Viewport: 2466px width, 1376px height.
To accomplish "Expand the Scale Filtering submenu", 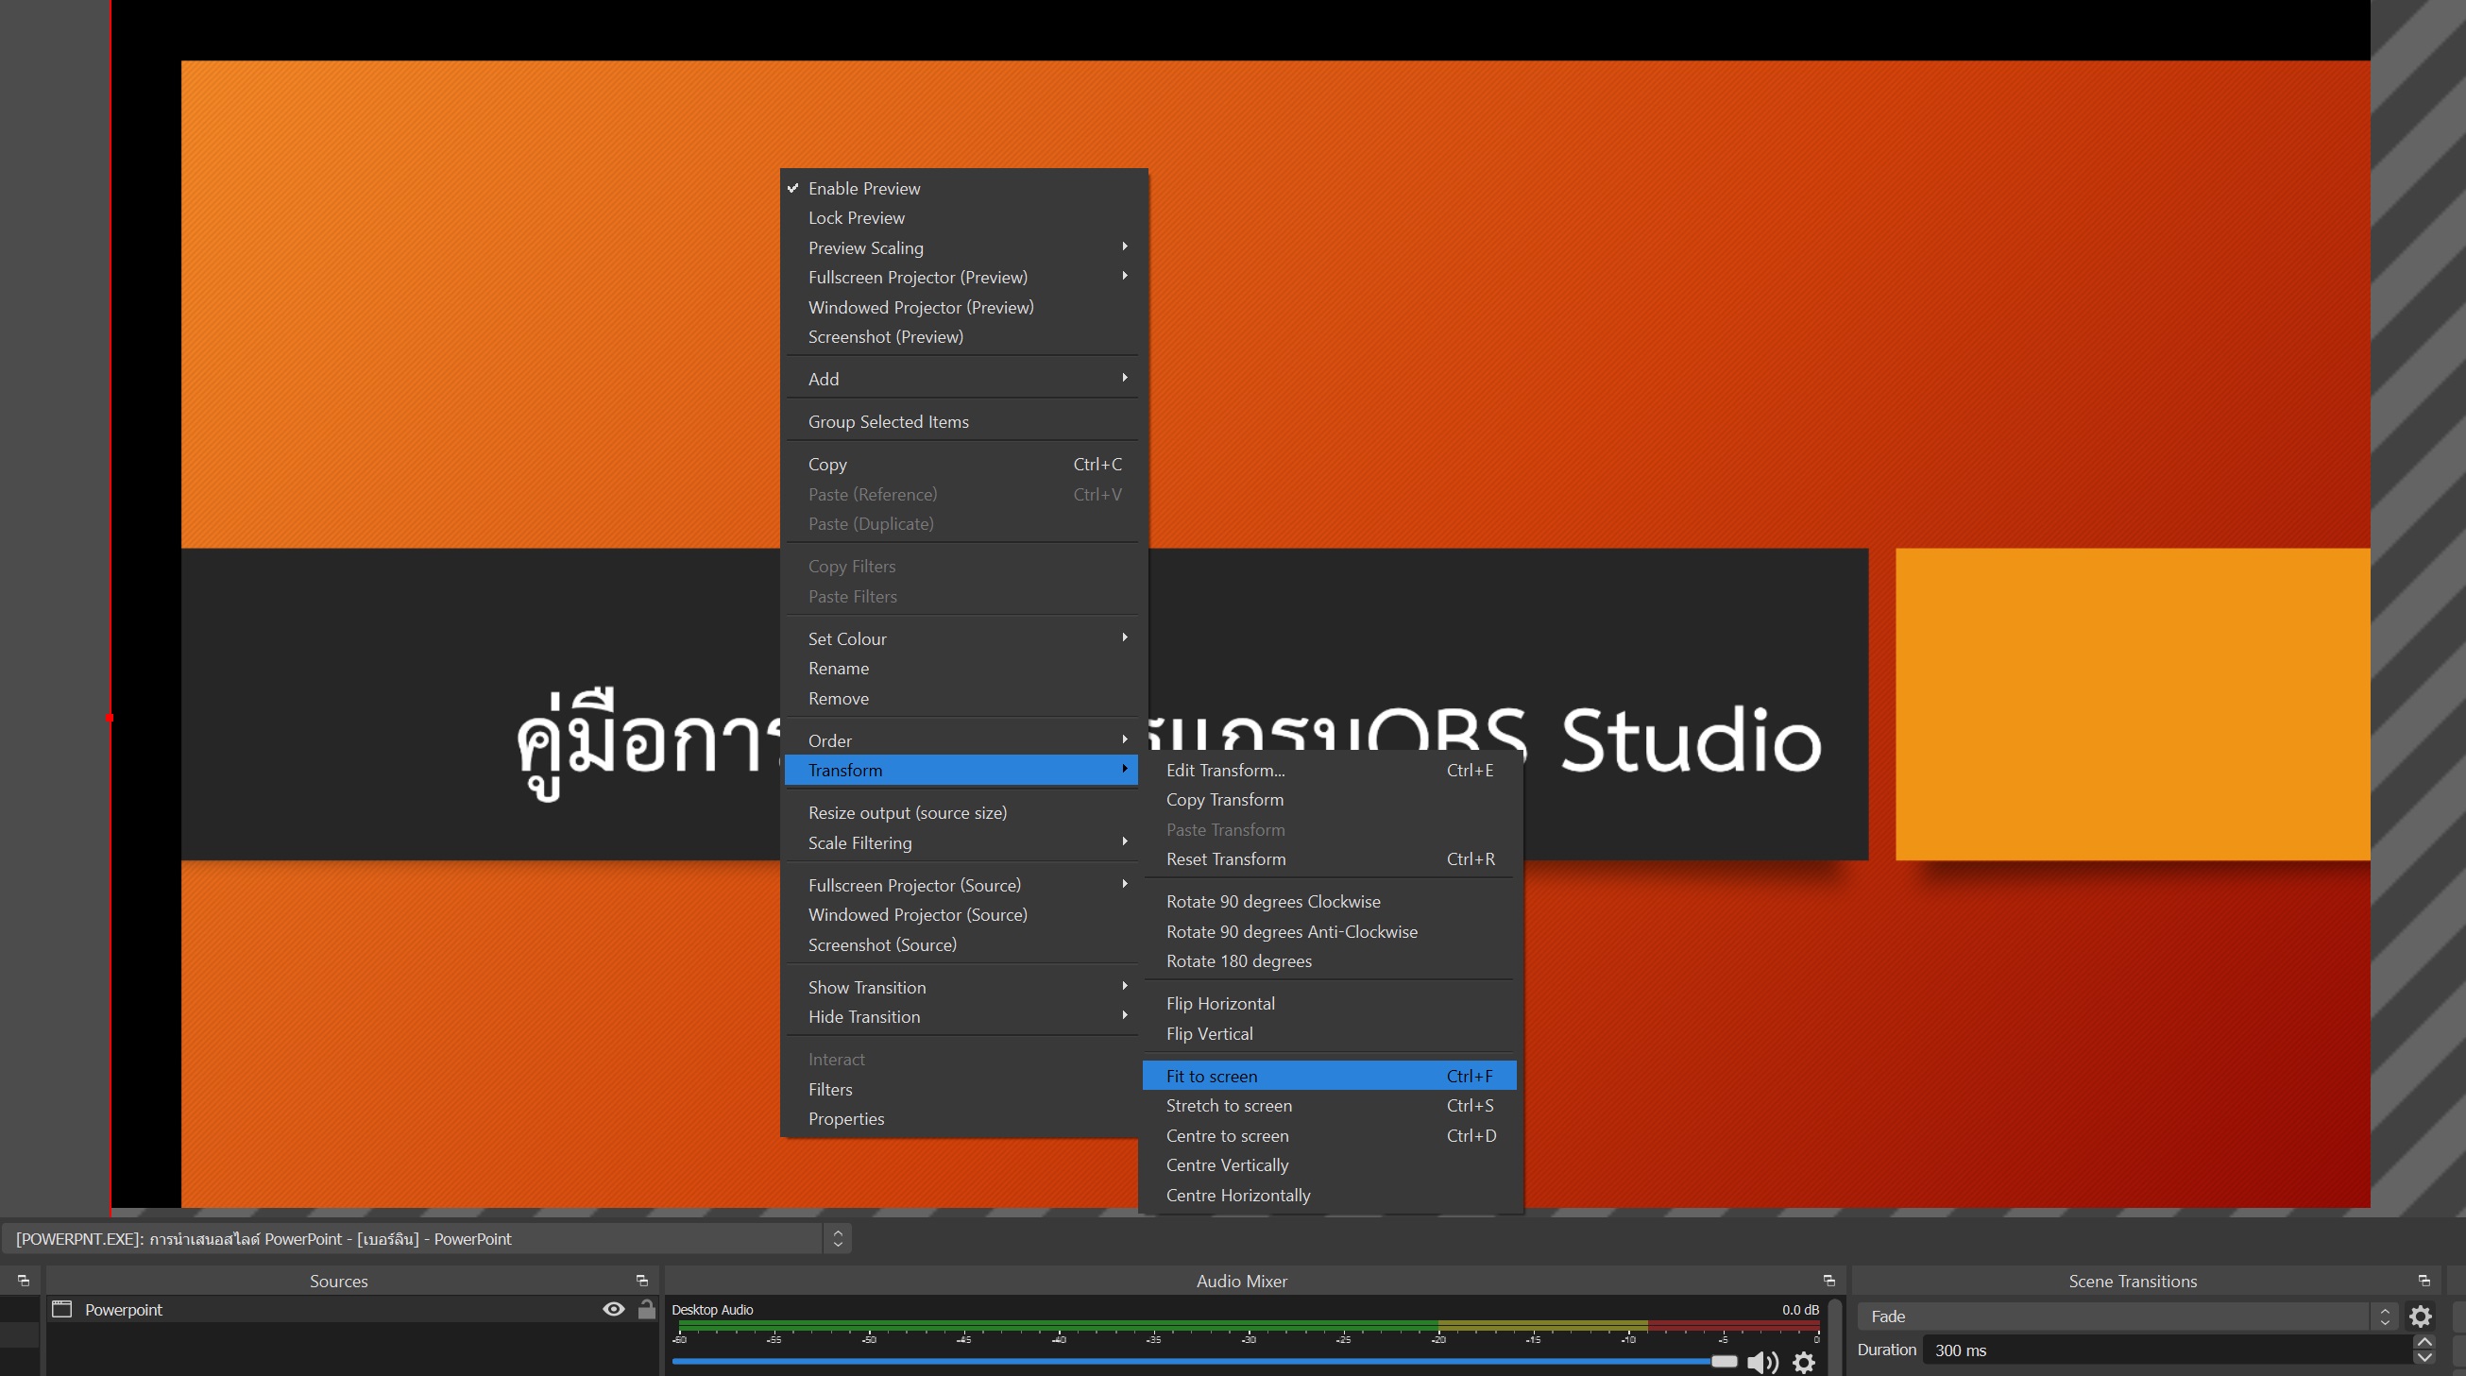I will (x=961, y=843).
